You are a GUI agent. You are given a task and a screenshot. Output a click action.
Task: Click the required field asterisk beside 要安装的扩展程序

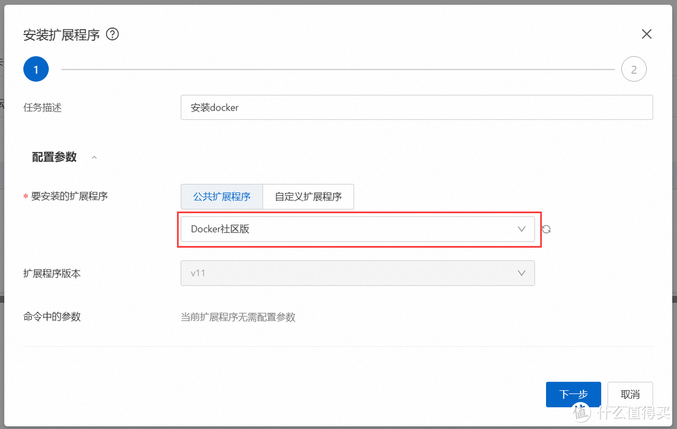(24, 196)
